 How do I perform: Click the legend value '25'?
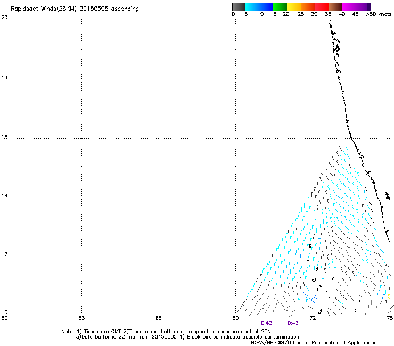301,14
